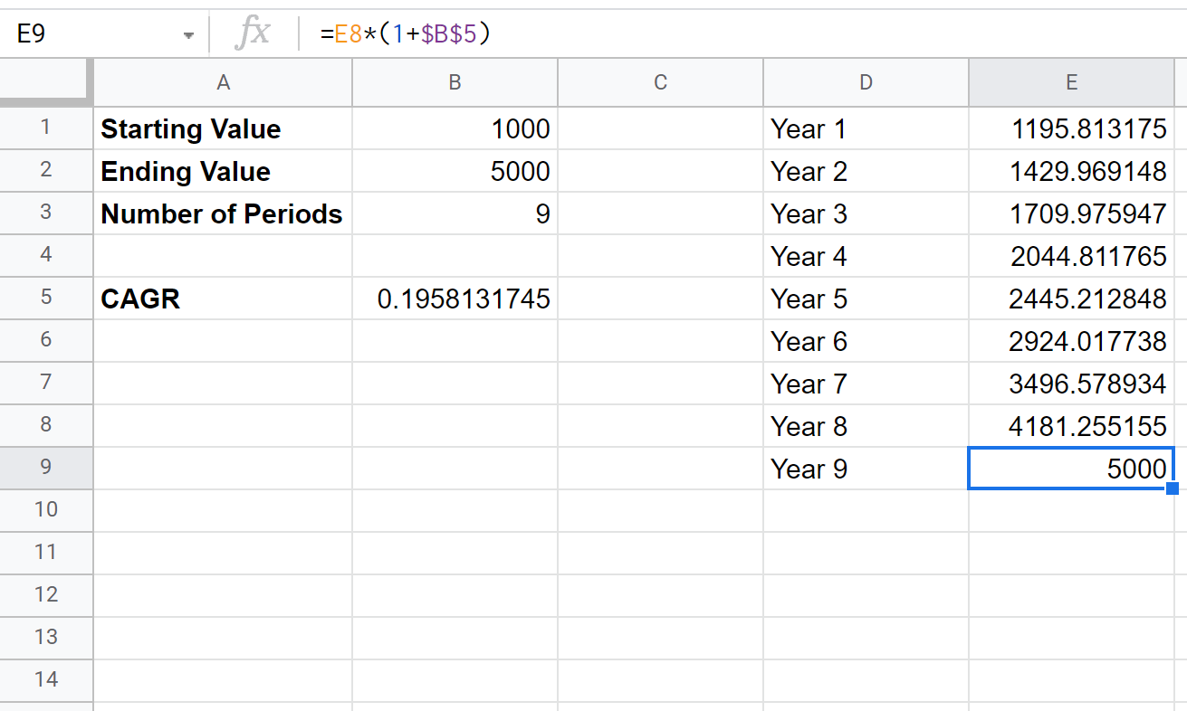
Task: Click the cell showing 0.1958131745
Action: (455, 299)
